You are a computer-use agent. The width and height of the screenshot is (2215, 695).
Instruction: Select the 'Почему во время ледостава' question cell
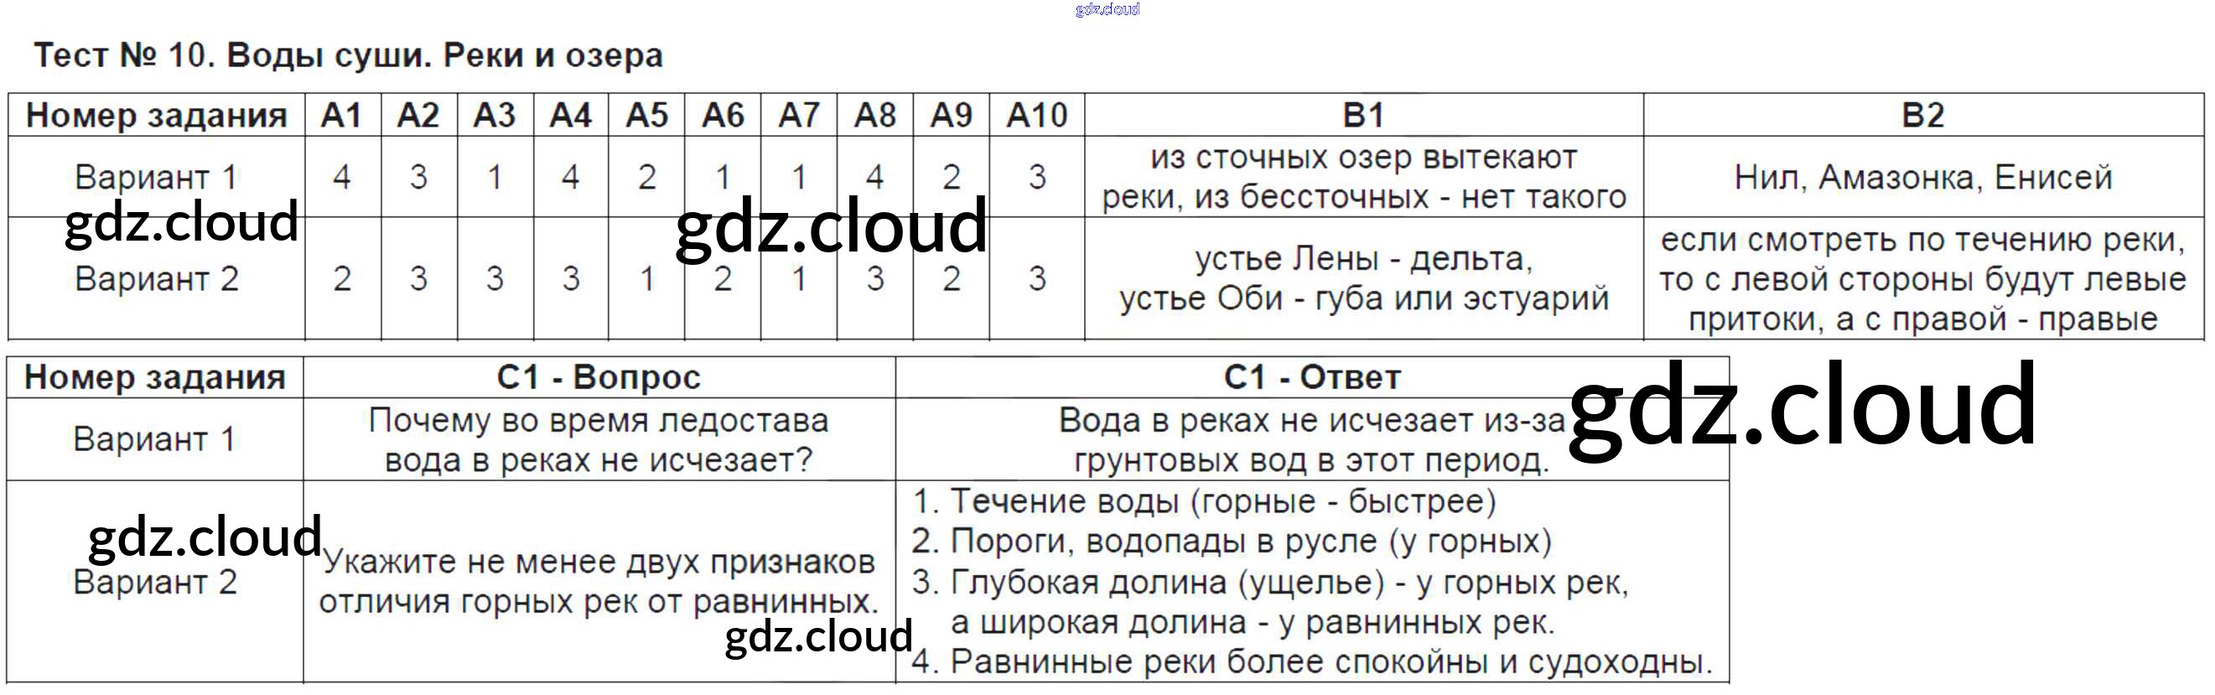599,439
